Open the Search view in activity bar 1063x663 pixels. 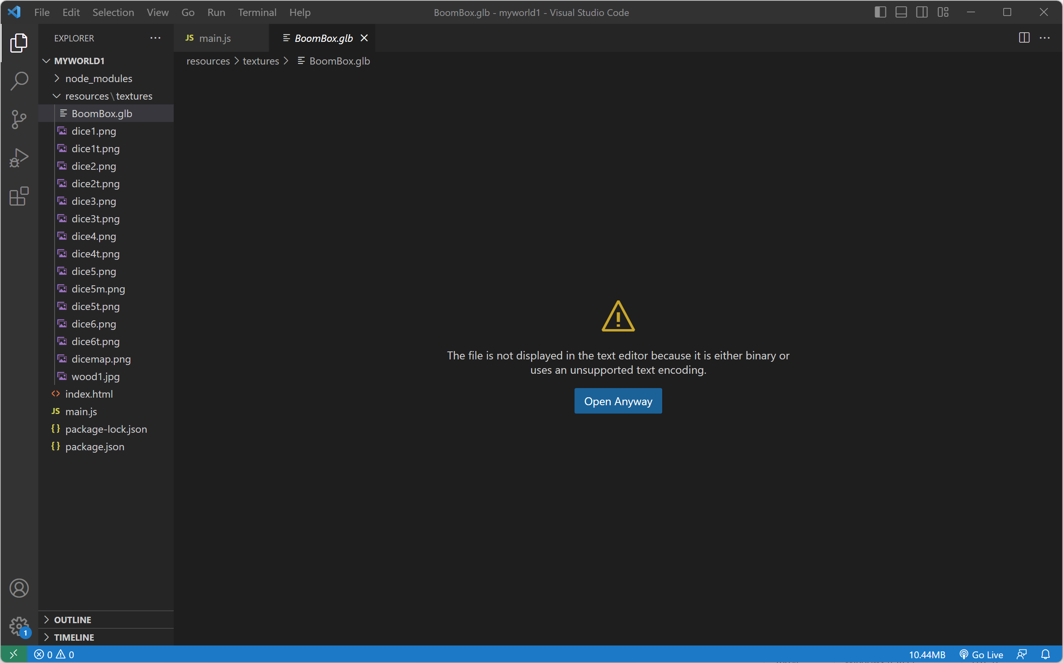coord(19,81)
